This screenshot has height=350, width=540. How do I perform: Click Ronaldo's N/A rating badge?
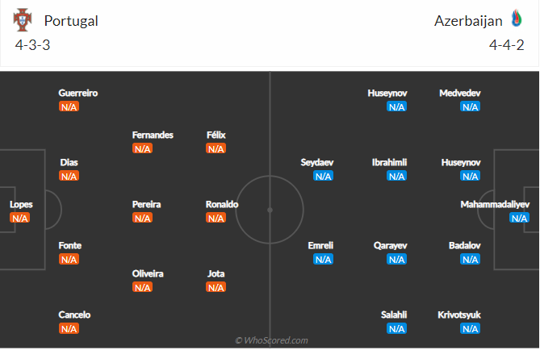click(216, 218)
